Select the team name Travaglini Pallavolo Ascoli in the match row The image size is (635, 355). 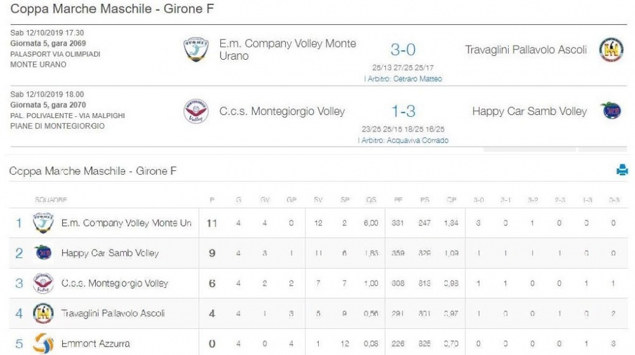click(526, 50)
